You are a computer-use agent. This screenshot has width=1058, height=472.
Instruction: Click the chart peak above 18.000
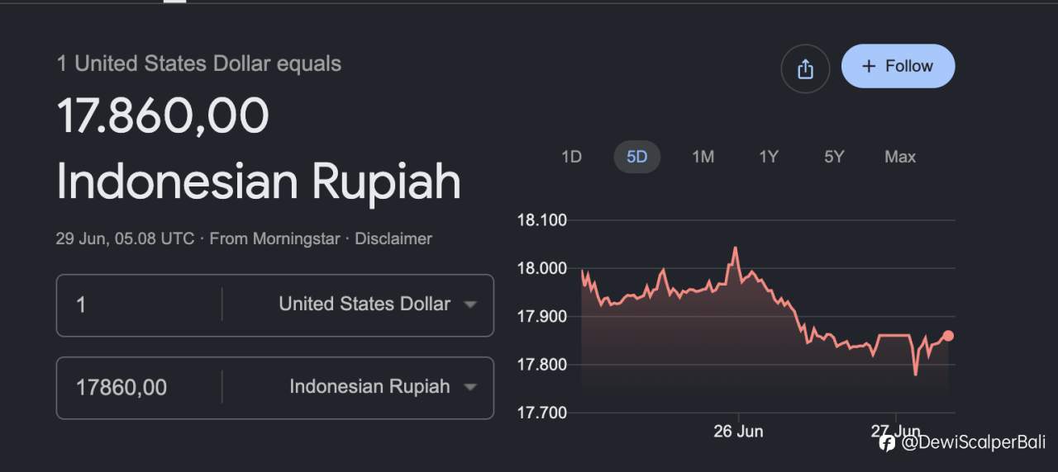coord(735,248)
